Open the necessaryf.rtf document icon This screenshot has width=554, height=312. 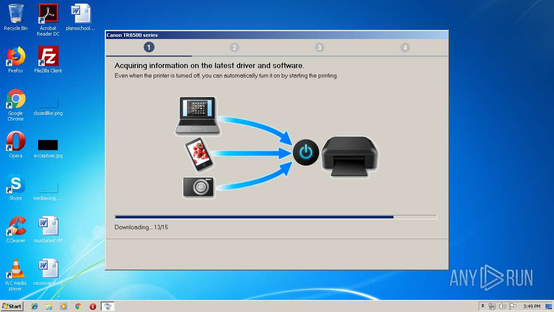pyautogui.click(x=48, y=272)
